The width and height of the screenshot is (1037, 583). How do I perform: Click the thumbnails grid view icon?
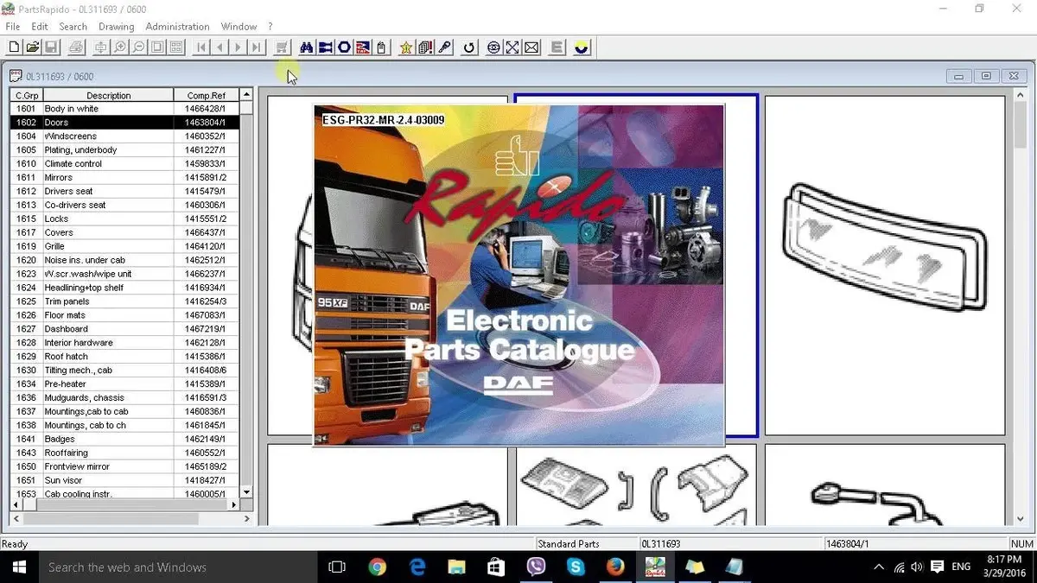click(x=176, y=48)
